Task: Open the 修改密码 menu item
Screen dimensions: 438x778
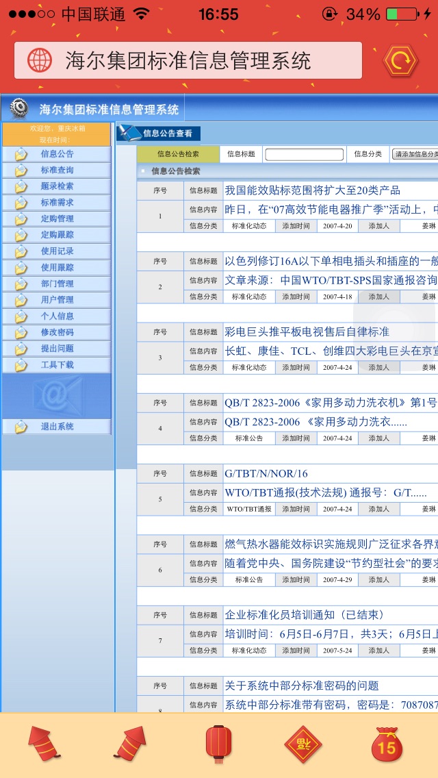Action: pos(57,332)
